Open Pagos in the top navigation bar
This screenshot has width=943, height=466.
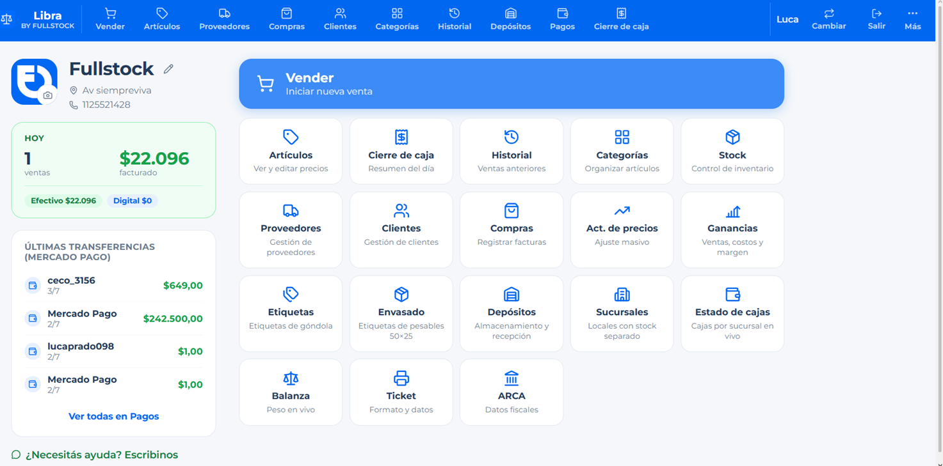(x=562, y=19)
